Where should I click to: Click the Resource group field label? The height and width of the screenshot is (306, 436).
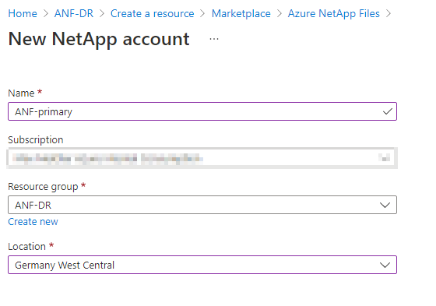pos(43,187)
